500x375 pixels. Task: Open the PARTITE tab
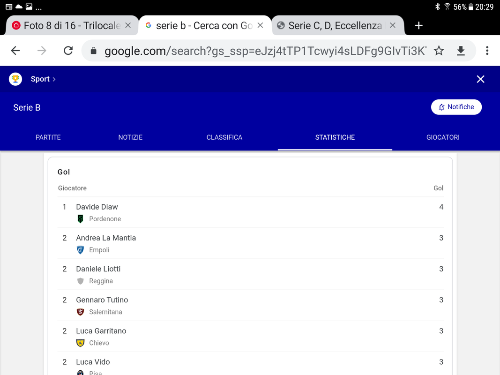point(48,137)
